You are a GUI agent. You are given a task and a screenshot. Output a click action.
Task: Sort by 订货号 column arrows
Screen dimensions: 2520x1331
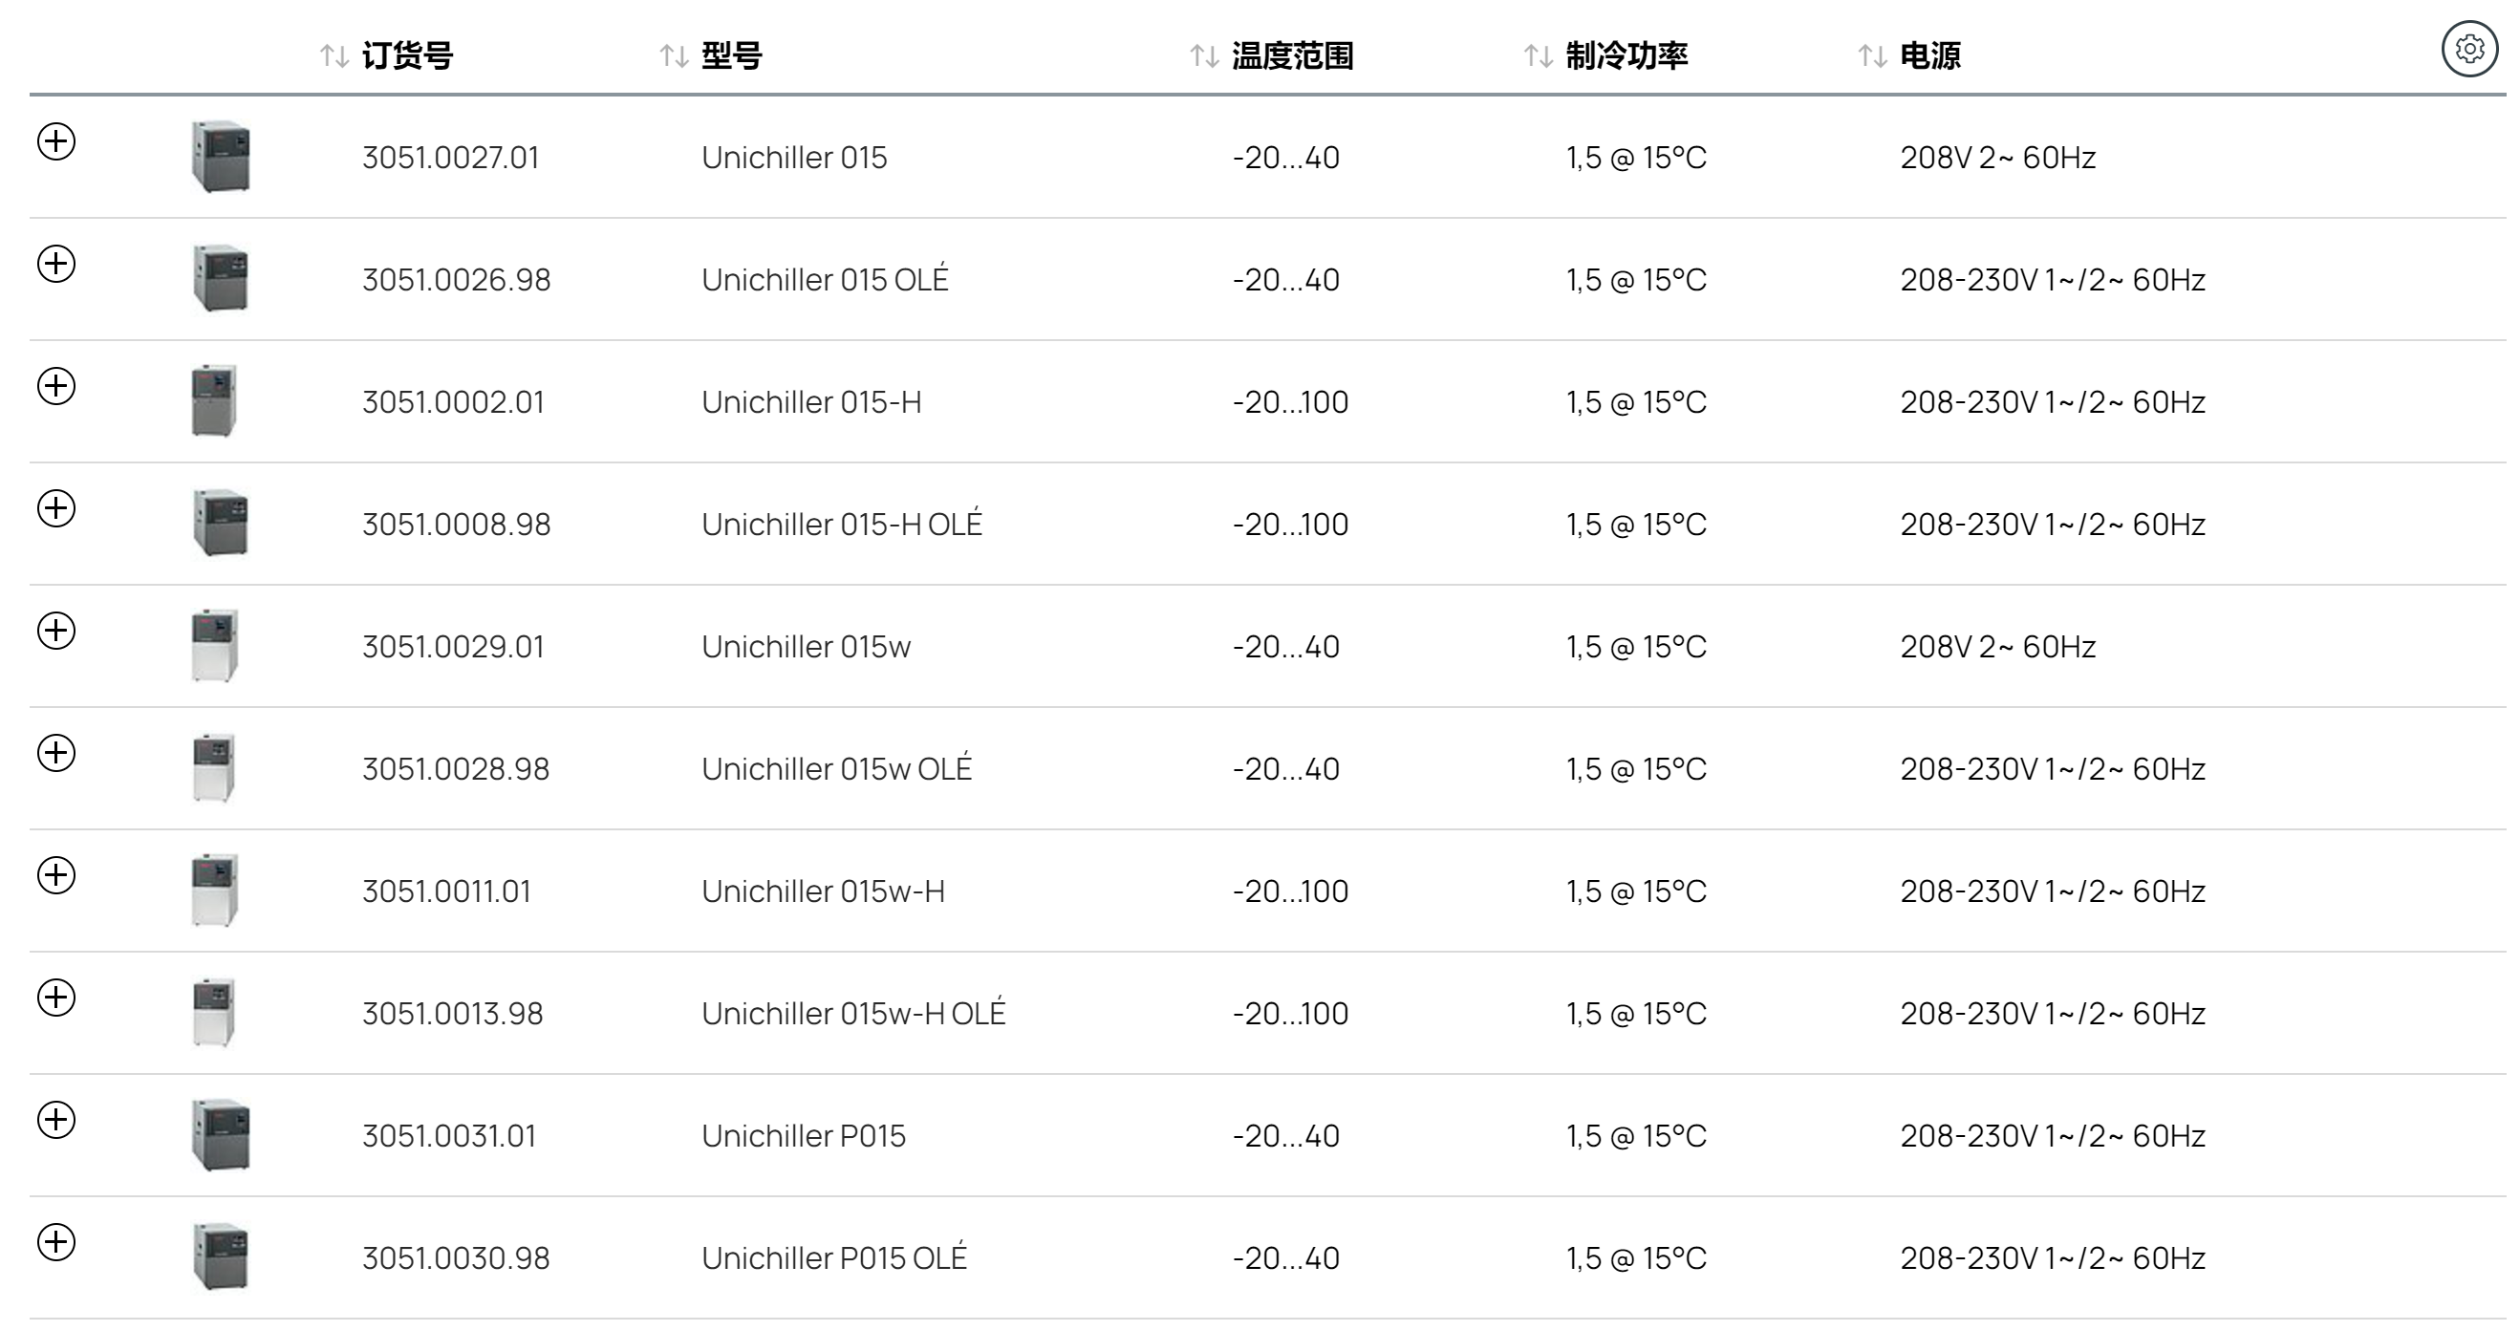(334, 56)
